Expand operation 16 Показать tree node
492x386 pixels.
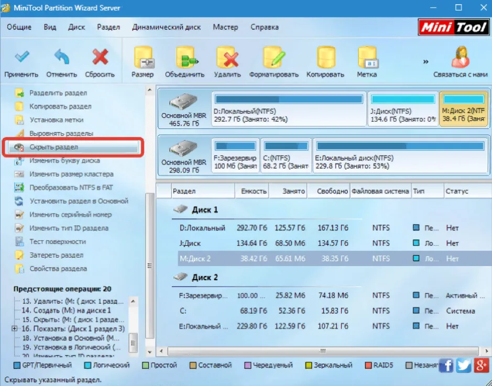[15, 328]
